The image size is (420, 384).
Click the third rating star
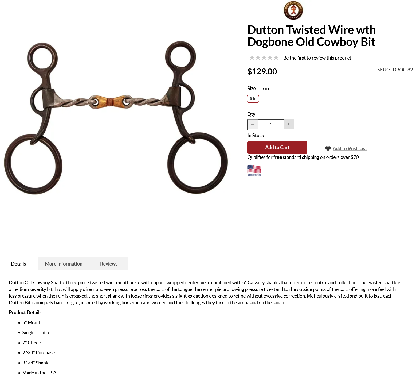click(264, 58)
